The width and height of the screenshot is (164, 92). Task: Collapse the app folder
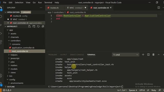click(25, 30)
